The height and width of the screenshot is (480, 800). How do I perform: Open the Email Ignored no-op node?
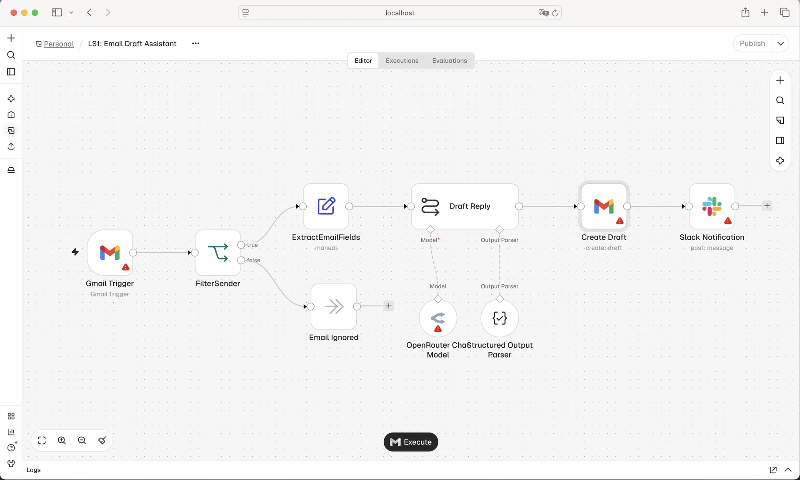point(334,306)
